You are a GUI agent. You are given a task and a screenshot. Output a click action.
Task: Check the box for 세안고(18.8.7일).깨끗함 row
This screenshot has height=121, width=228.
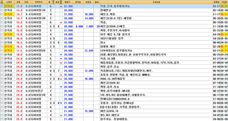coord(2,18)
